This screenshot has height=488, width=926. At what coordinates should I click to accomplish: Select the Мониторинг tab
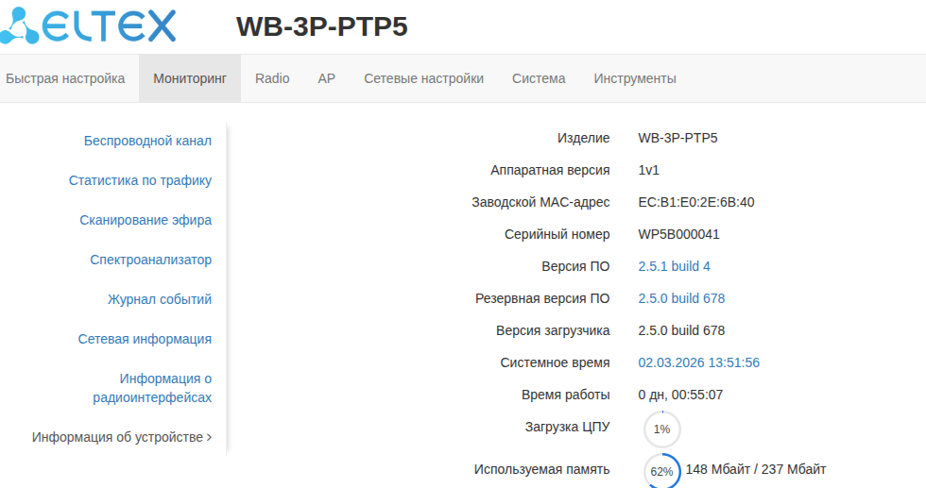[x=190, y=78]
